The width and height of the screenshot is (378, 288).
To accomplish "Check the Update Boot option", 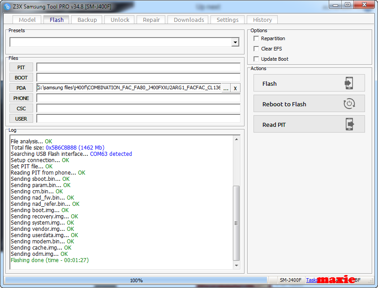I will (256, 59).
